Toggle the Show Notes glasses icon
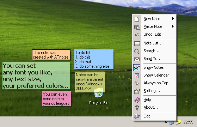 [x=137, y=68]
